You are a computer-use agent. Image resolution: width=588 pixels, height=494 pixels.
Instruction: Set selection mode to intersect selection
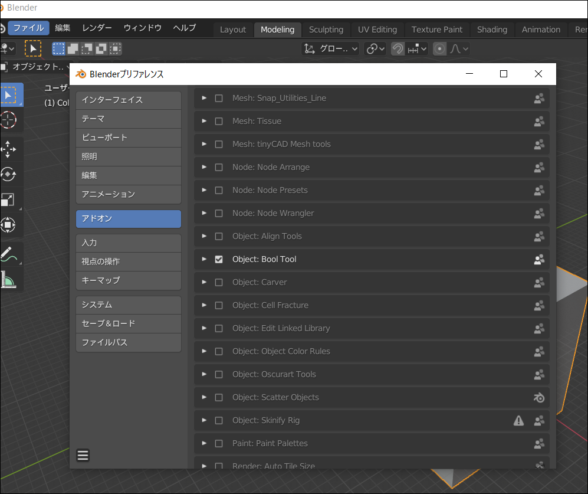pos(116,49)
